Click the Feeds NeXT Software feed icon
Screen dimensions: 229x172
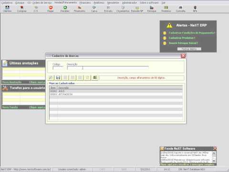coord(162,149)
